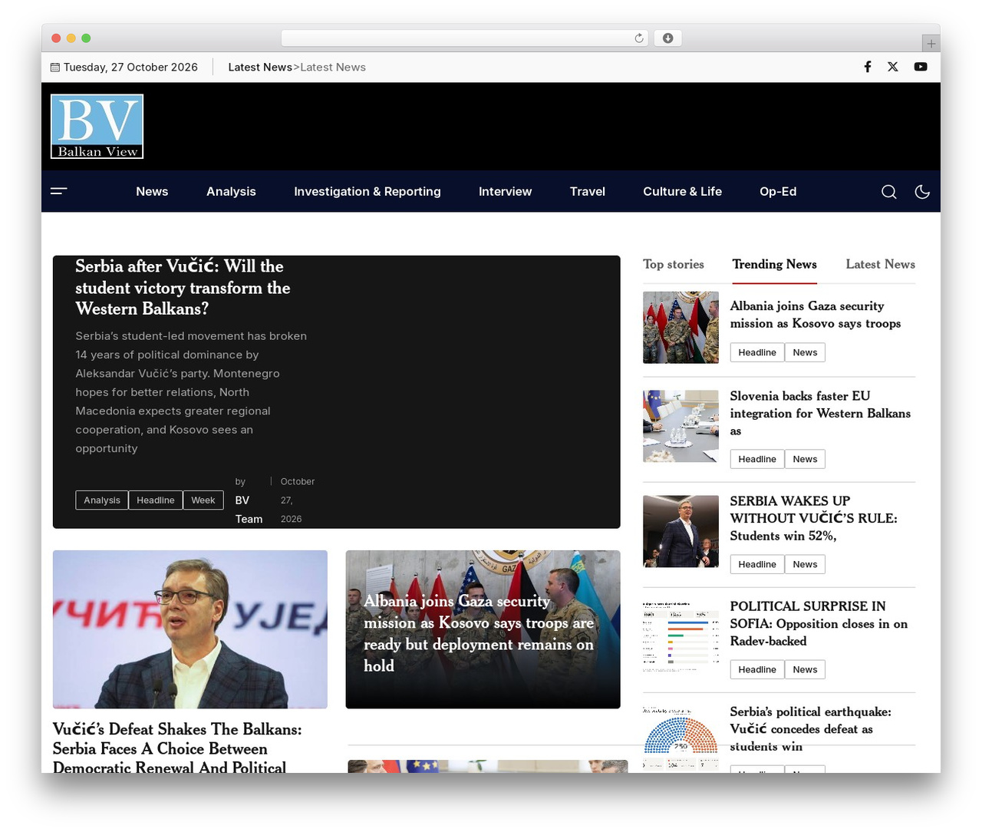Viewport: 982px width, 832px height.
Task: Open the Travel menu item
Action: (x=588, y=191)
